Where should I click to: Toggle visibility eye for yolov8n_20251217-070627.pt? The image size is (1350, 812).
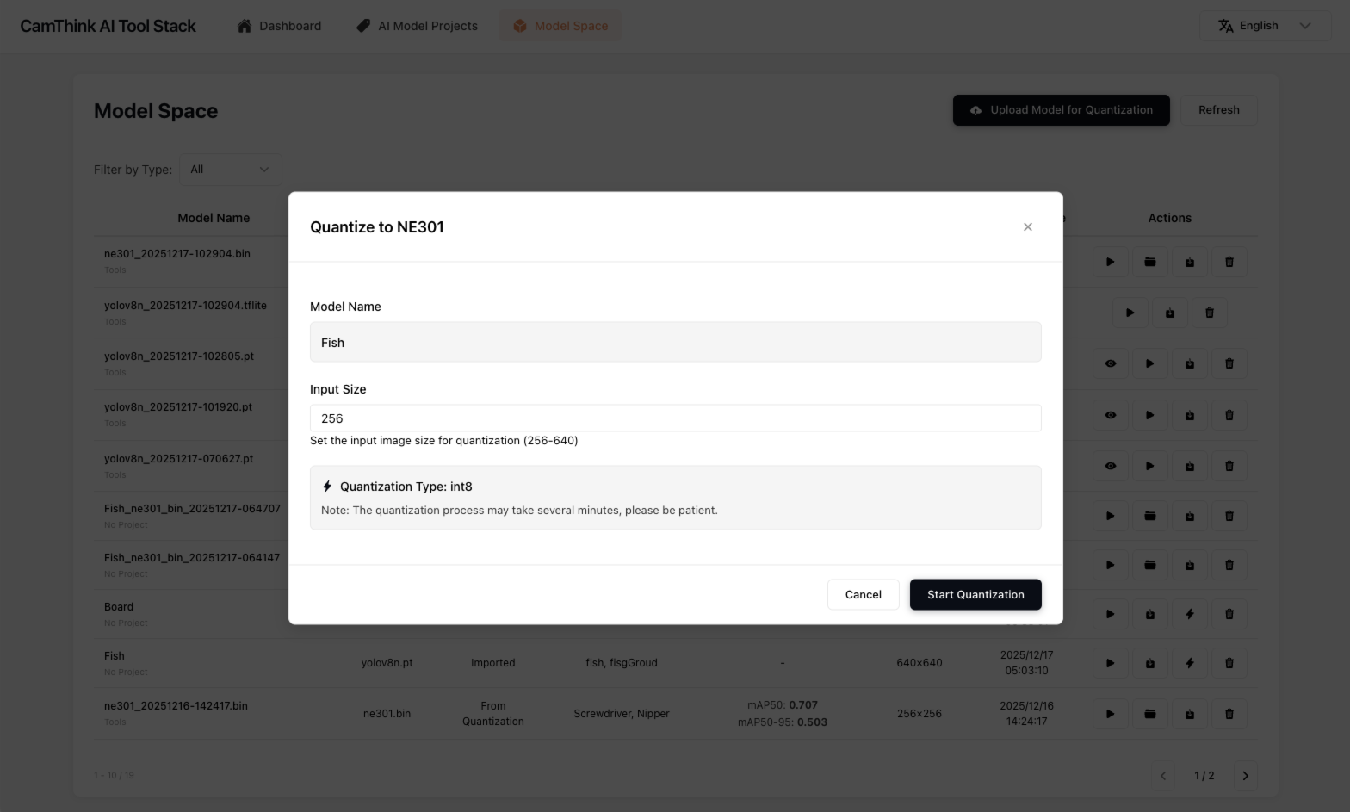pos(1110,466)
